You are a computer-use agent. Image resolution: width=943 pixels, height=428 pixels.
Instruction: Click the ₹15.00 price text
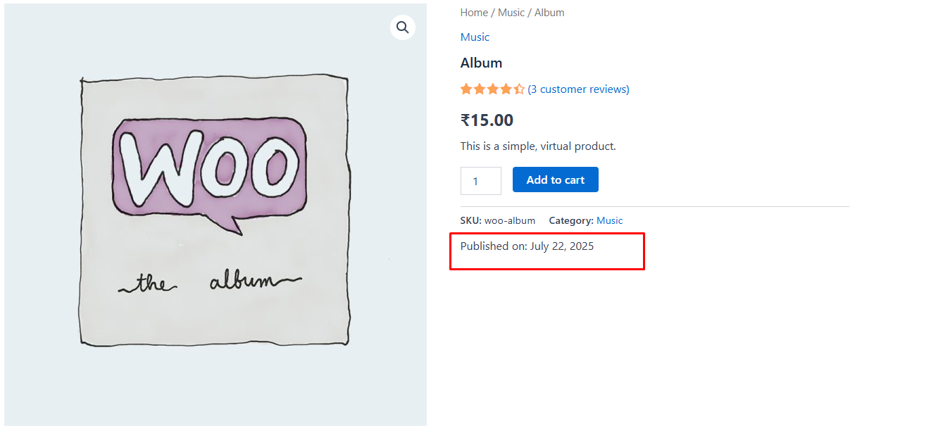click(487, 120)
